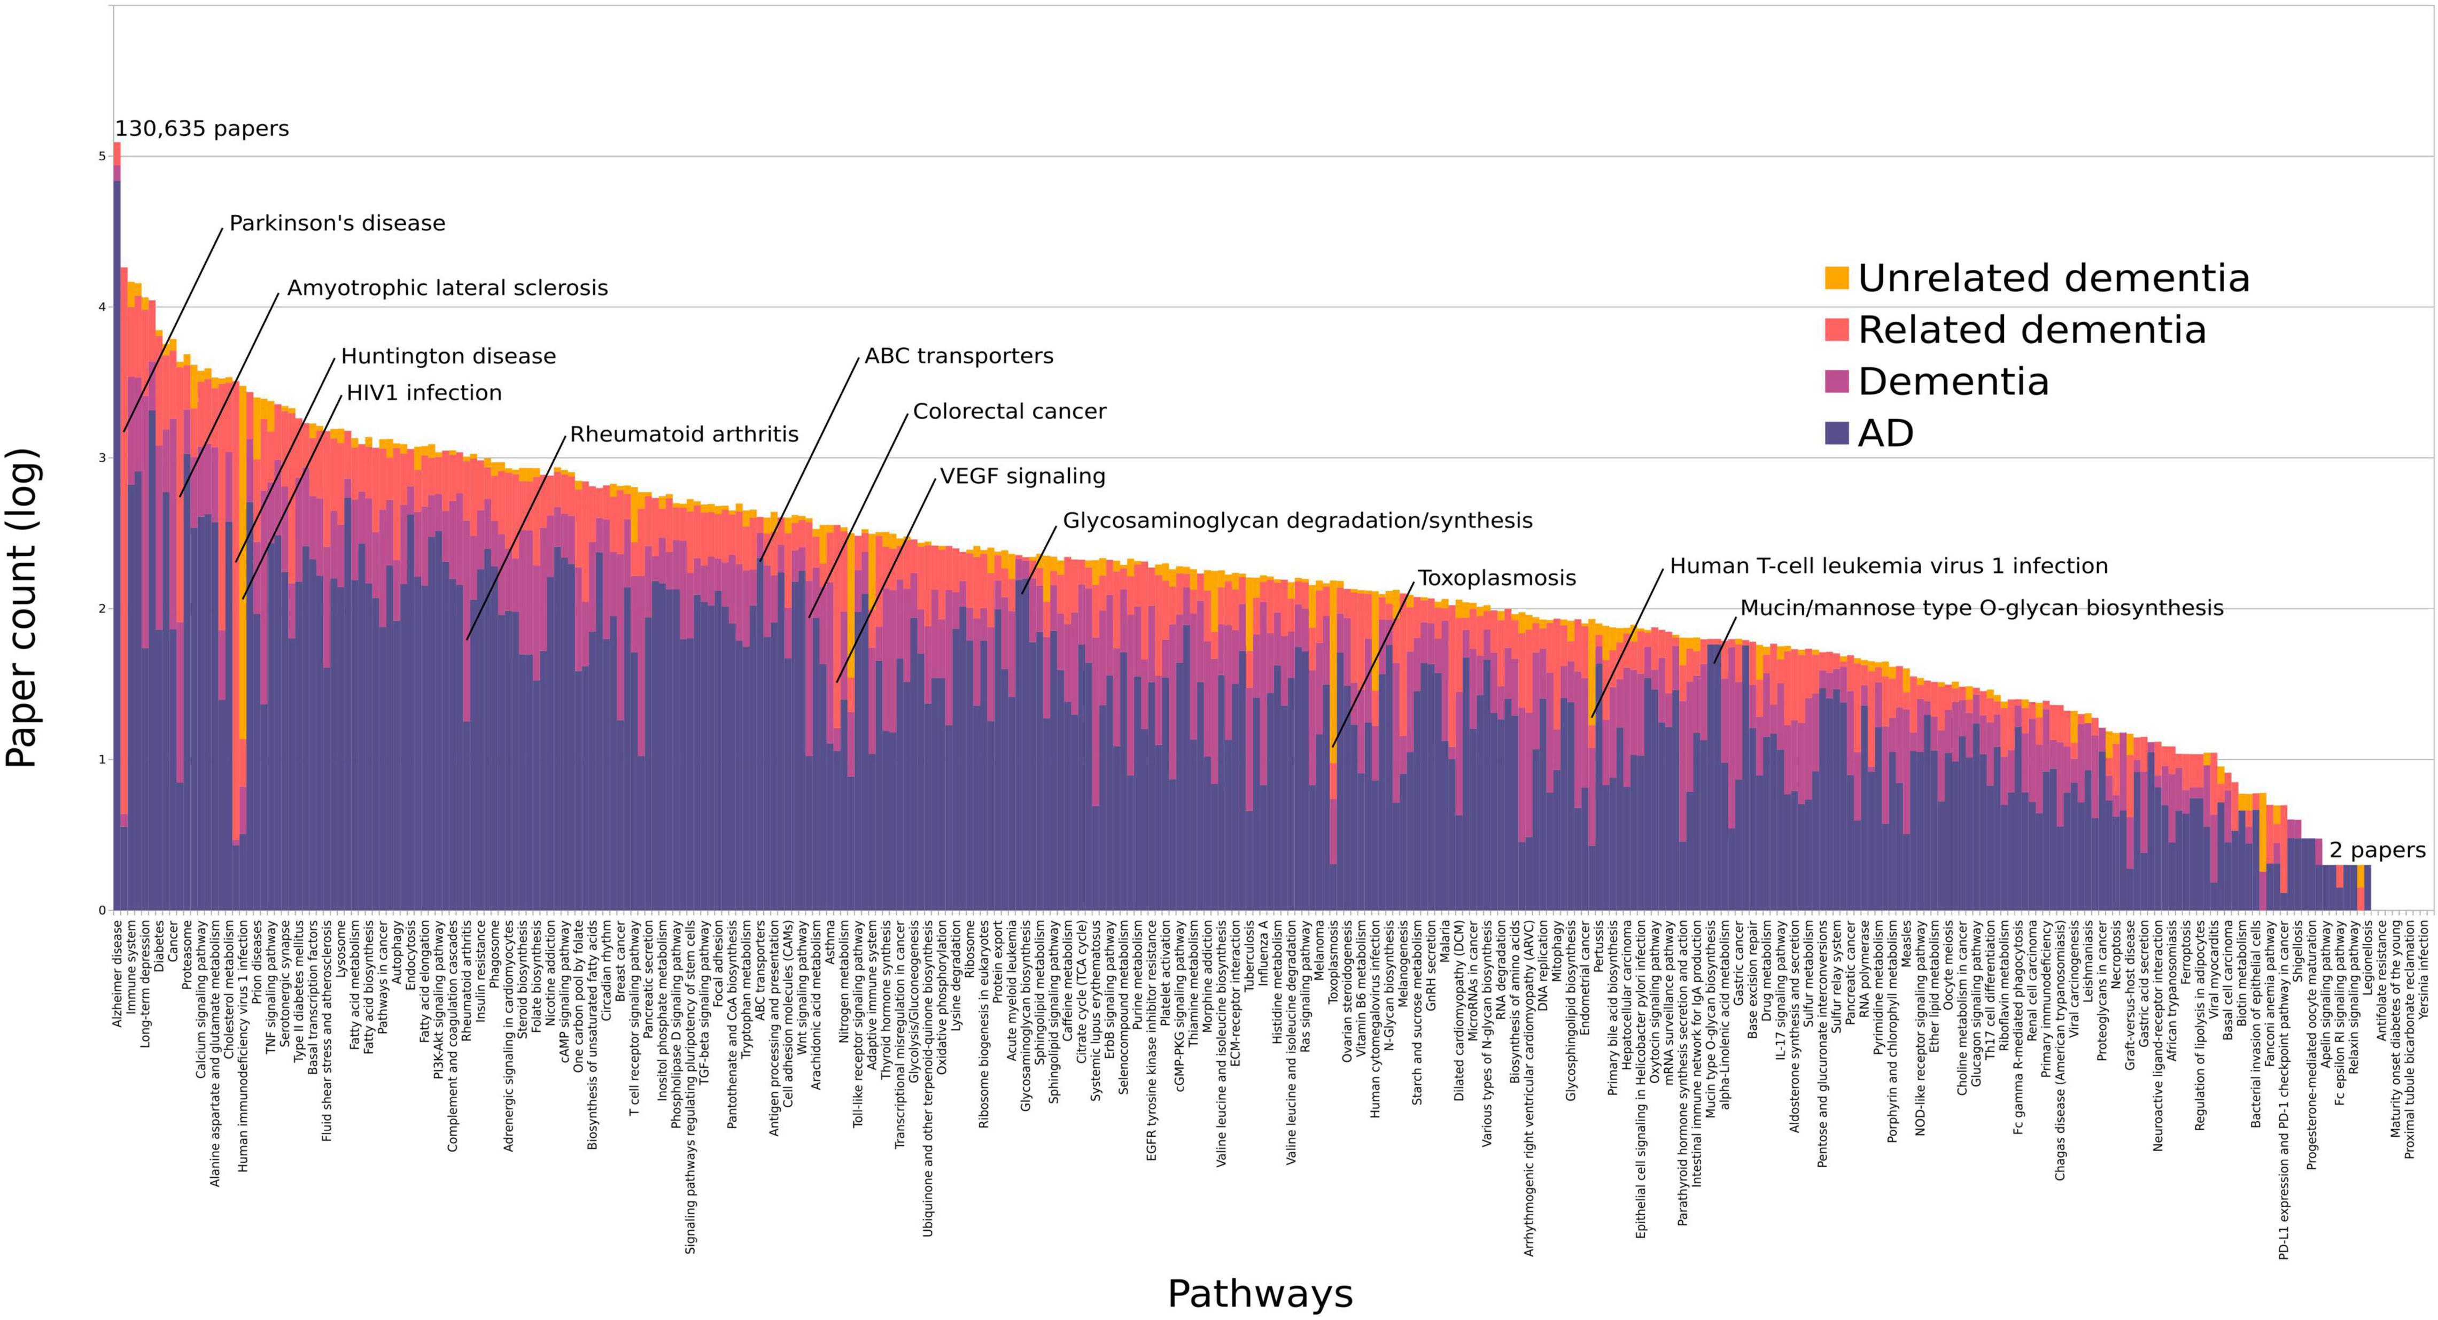Click the 'Long-term depression' x-axis label

pyautogui.click(x=146, y=983)
